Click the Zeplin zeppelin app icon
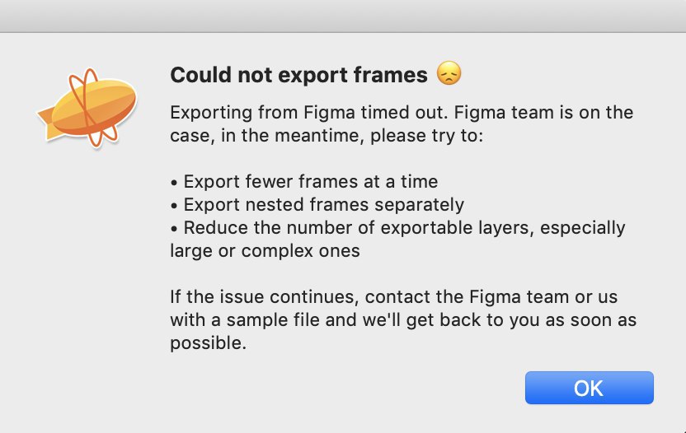The width and height of the screenshot is (686, 433). 87,108
